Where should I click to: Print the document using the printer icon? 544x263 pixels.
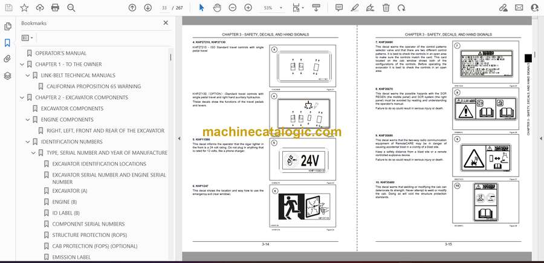pyautogui.click(x=55, y=8)
